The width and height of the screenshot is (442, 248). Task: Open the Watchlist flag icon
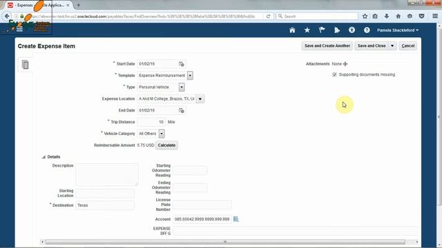[322, 30]
